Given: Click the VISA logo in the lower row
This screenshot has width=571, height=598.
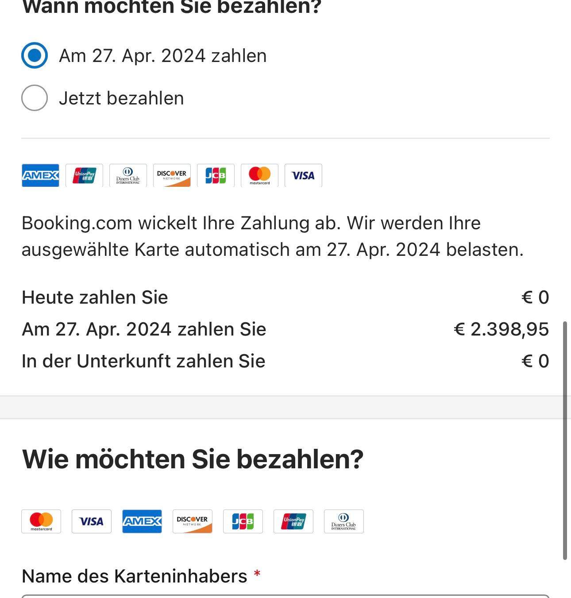Looking at the screenshot, I should [91, 521].
